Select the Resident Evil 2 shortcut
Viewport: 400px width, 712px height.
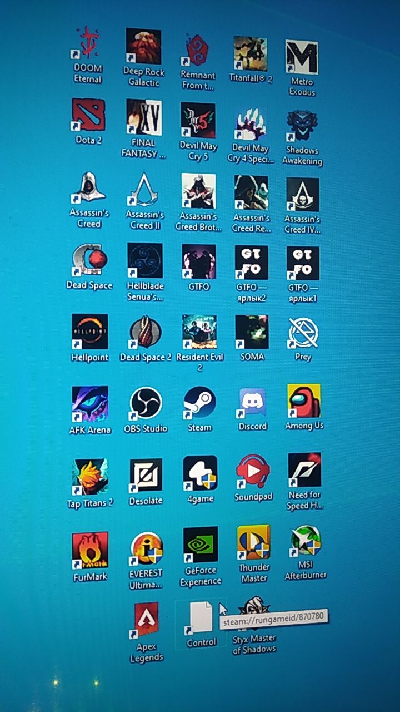tap(199, 332)
